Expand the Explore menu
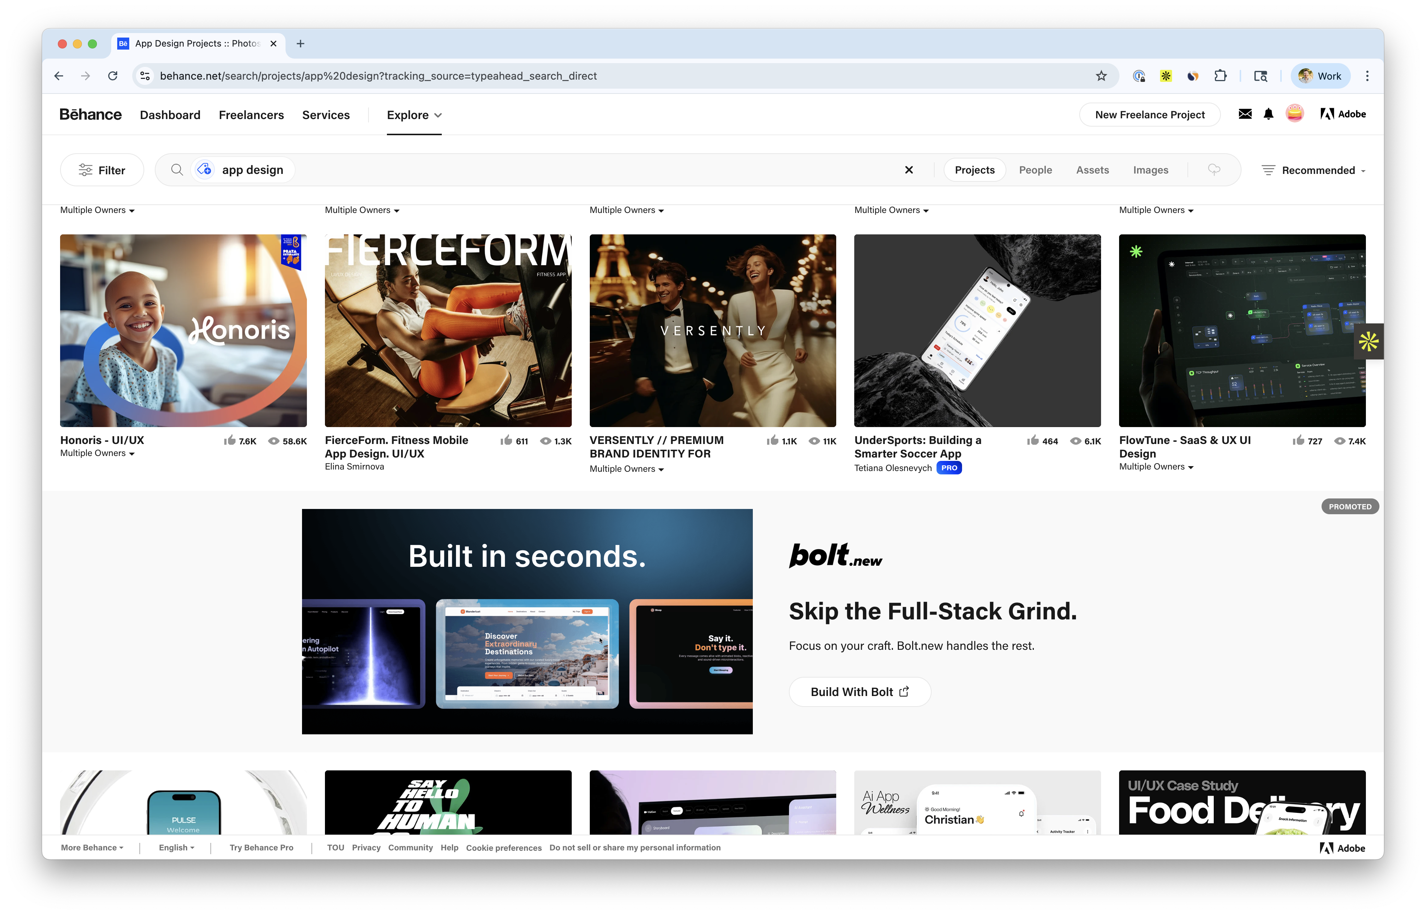 (414, 115)
